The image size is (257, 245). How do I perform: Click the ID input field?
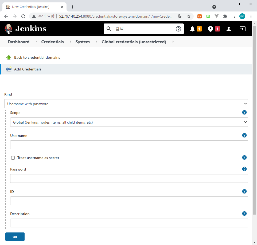click(x=129, y=201)
